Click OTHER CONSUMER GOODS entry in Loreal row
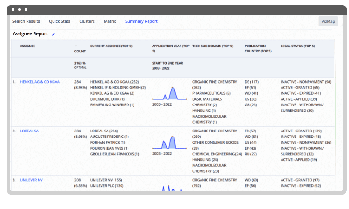The width and height of the screenshot is (349, 209). point(215,145)
